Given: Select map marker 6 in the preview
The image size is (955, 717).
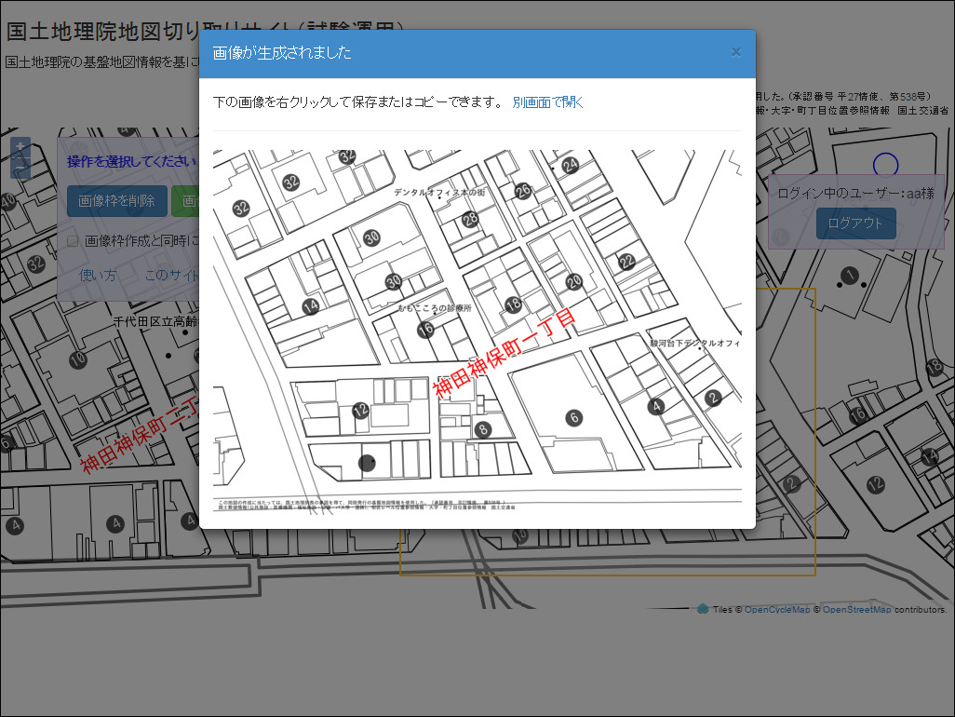Looking at the screenshot, I should pos(574,417).
